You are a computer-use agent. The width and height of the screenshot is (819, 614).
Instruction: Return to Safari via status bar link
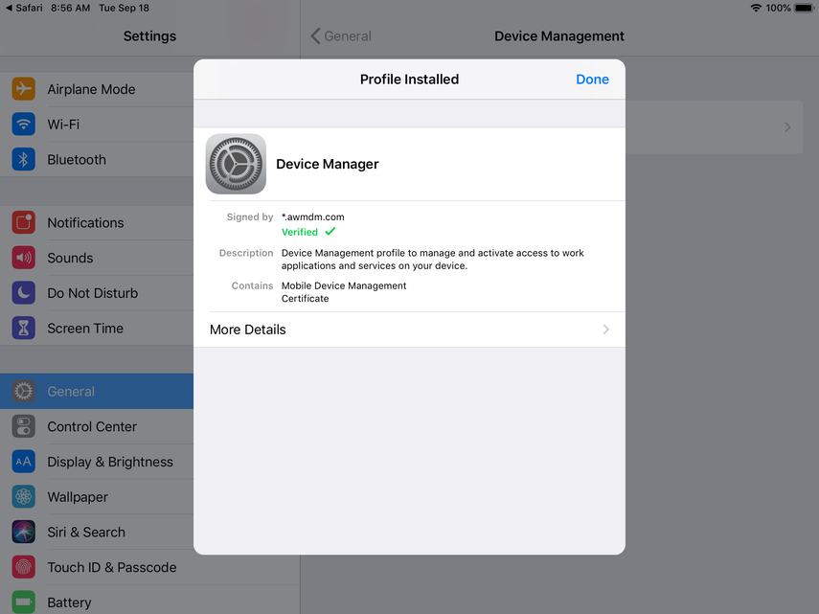pos(24,8)
